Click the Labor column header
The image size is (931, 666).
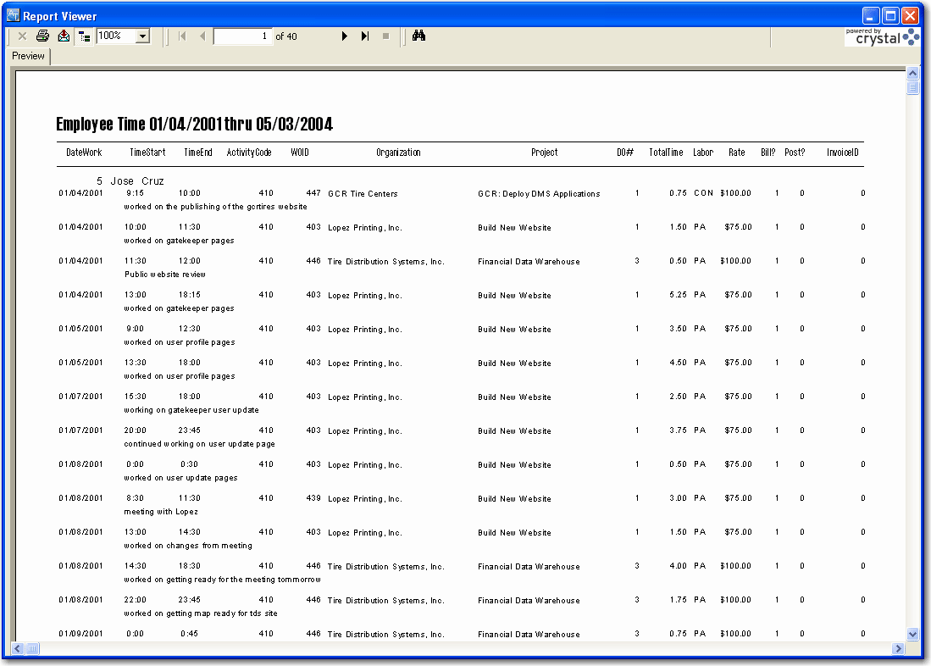703,153
